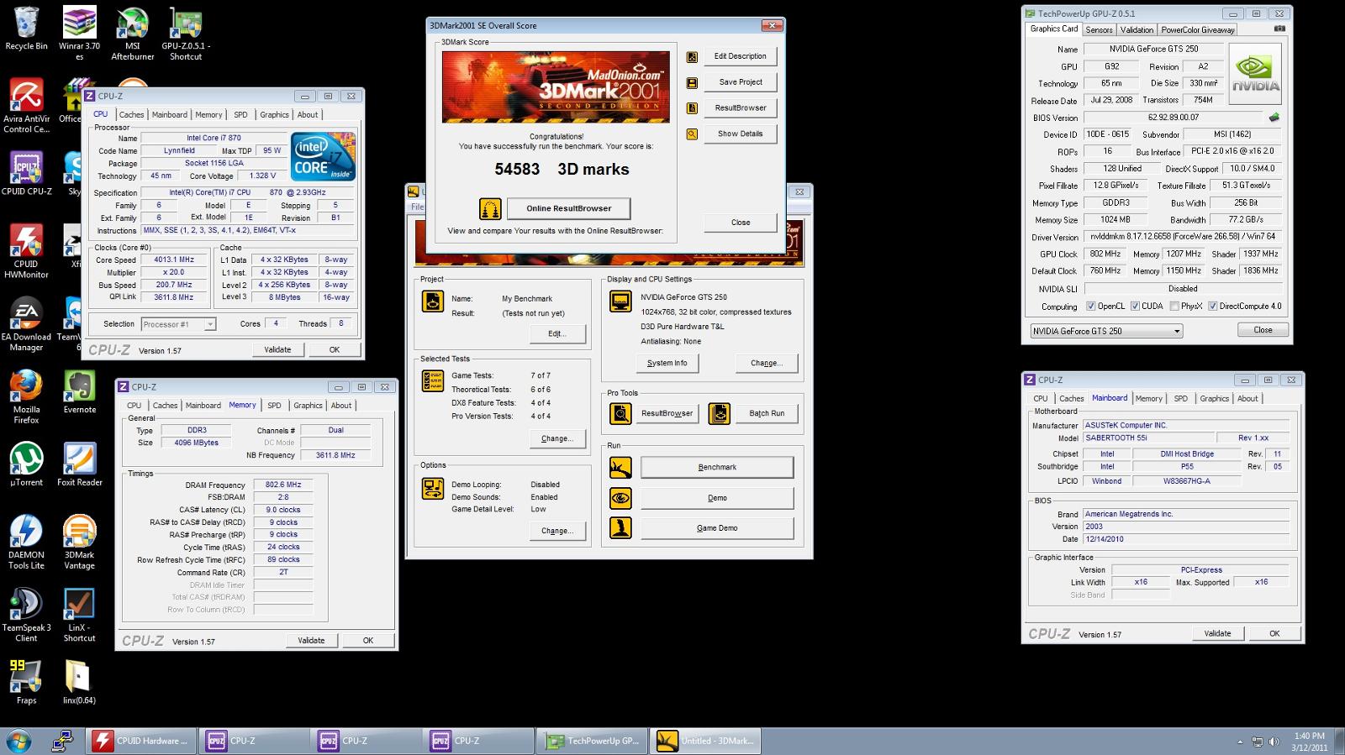Viewport: 1345px width, 755px height.
Task: Click Change button under Display and CPU Settings
Action: pos(767,363)
